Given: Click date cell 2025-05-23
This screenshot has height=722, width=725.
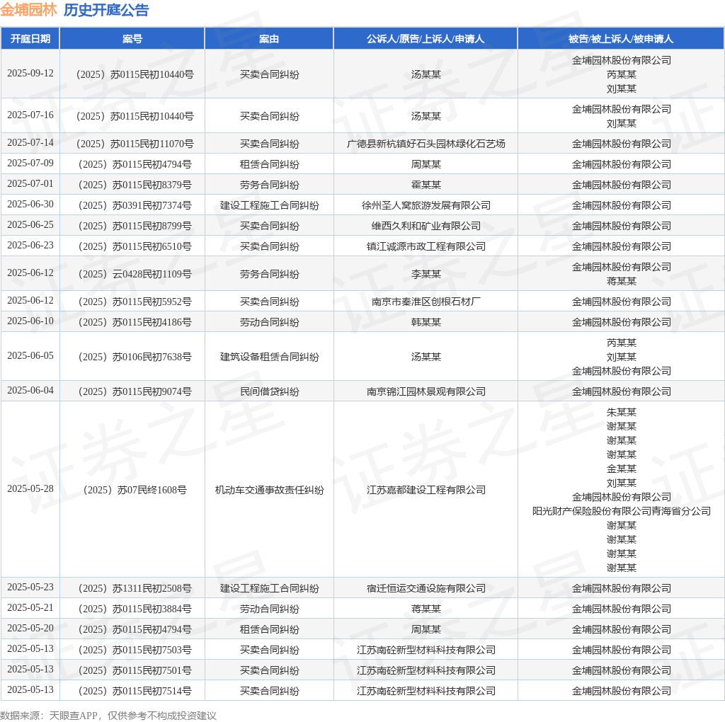Looking at the screenshot, I should [x=30, y=587].
